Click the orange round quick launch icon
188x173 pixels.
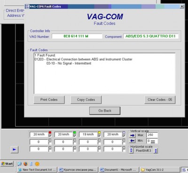click(x=37, y=164)
